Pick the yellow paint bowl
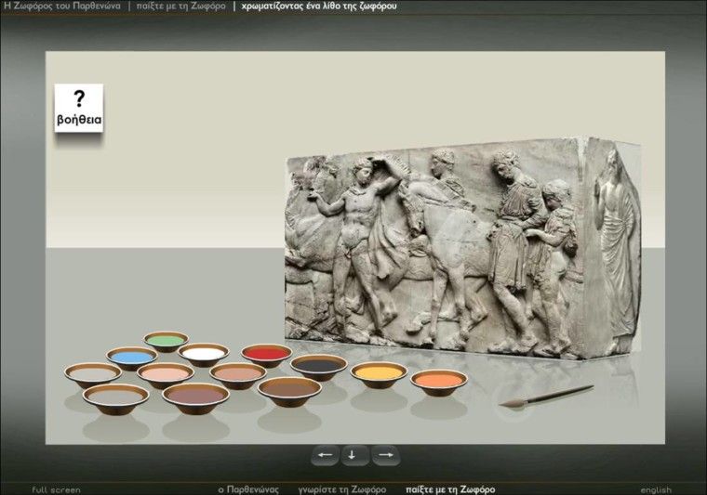Image resolution: width=707 pixels, height=495 pixels. point(379,372)
